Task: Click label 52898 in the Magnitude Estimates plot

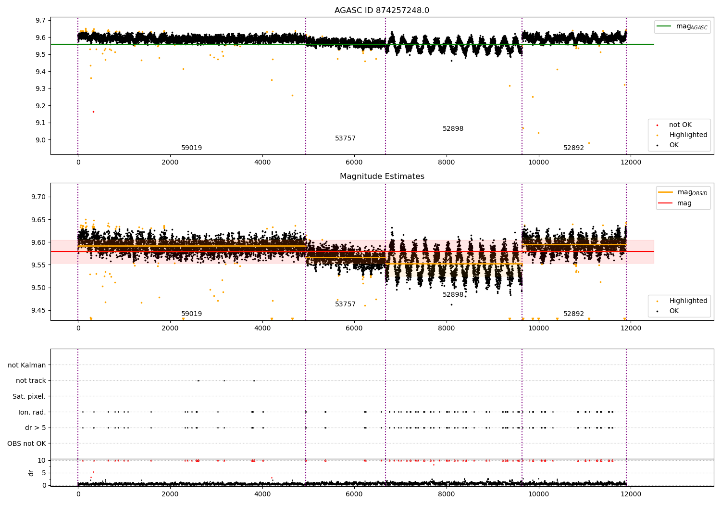Action: pos(453,295)
